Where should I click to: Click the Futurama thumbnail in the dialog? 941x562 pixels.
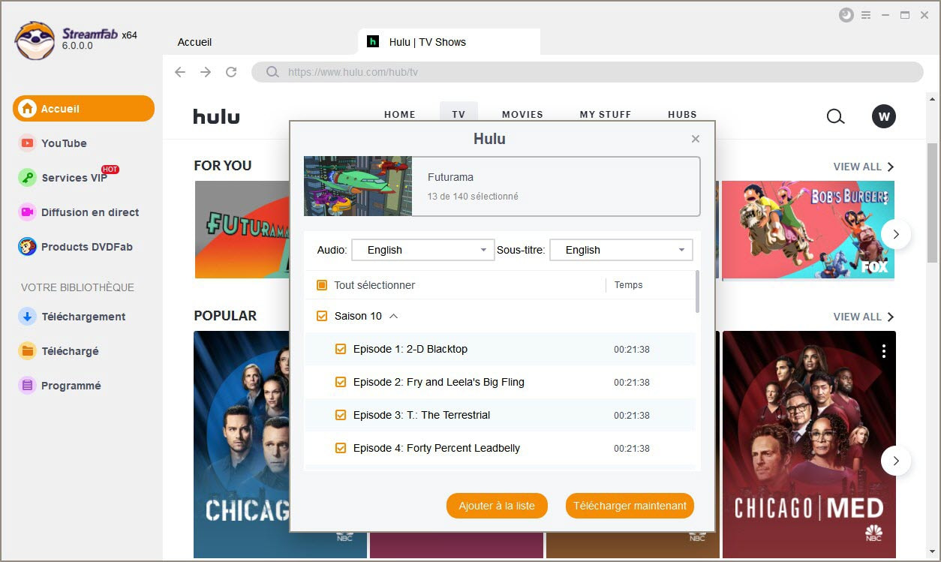(x=358, y=186)
